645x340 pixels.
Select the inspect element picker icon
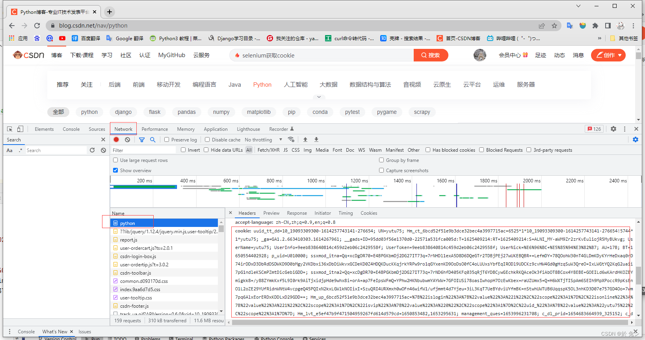(x=10, y=129)
